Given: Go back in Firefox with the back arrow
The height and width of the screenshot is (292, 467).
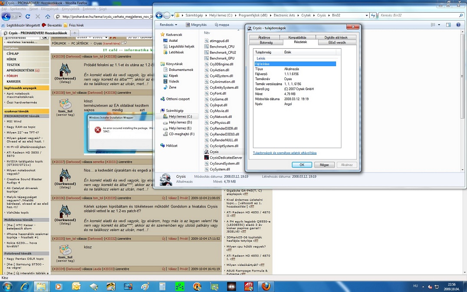Looking at the screenshot, I should click(x=6, y=17).
